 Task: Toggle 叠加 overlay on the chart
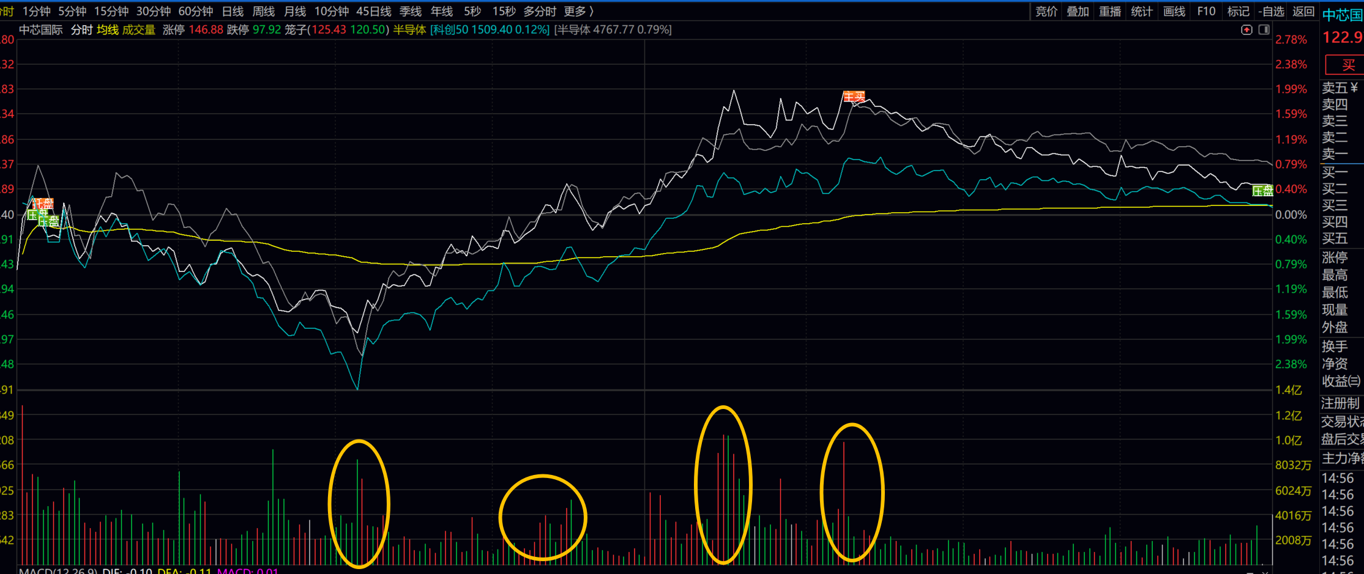(x=1078, y=11)
